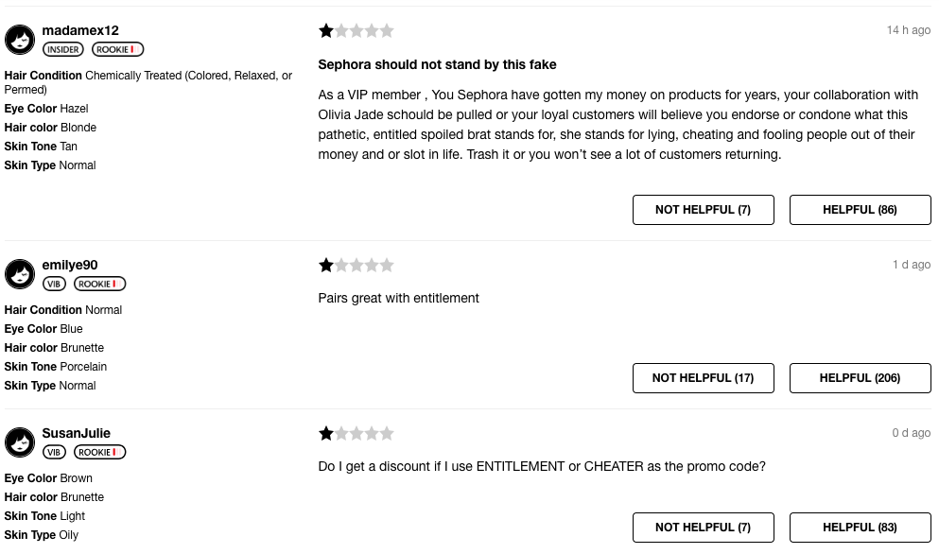
Task: Open madamex12's username profile link
Action: (x=80, y=30)
